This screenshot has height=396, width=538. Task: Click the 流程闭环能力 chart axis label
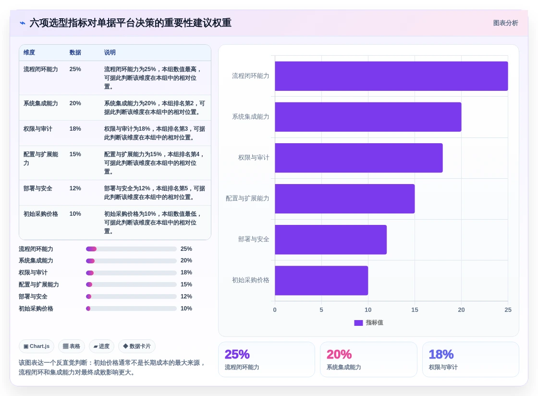[x=250, y=76]
